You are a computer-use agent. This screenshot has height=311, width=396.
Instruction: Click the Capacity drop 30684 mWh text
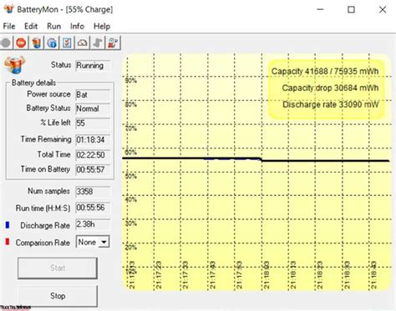(x=330, y=88)
